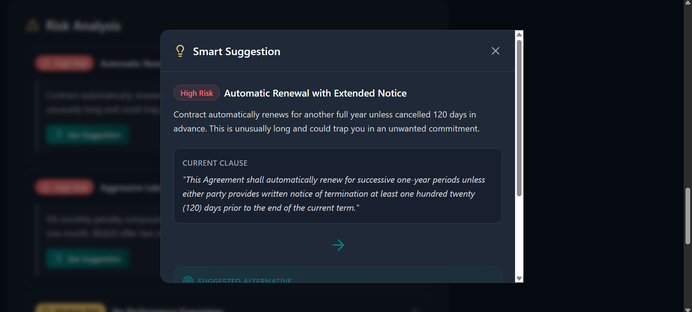Click the page scrollbar top up arrow
Viewport: 692px width, 312px height.
coord(688,3)
